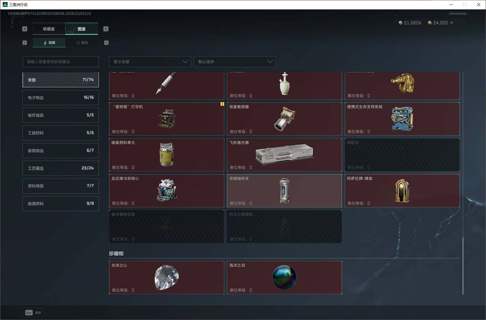This screenshot has width=486, height=320.
Task: Open the 显示全部 filter dropdown
Action: click(150, 62)
